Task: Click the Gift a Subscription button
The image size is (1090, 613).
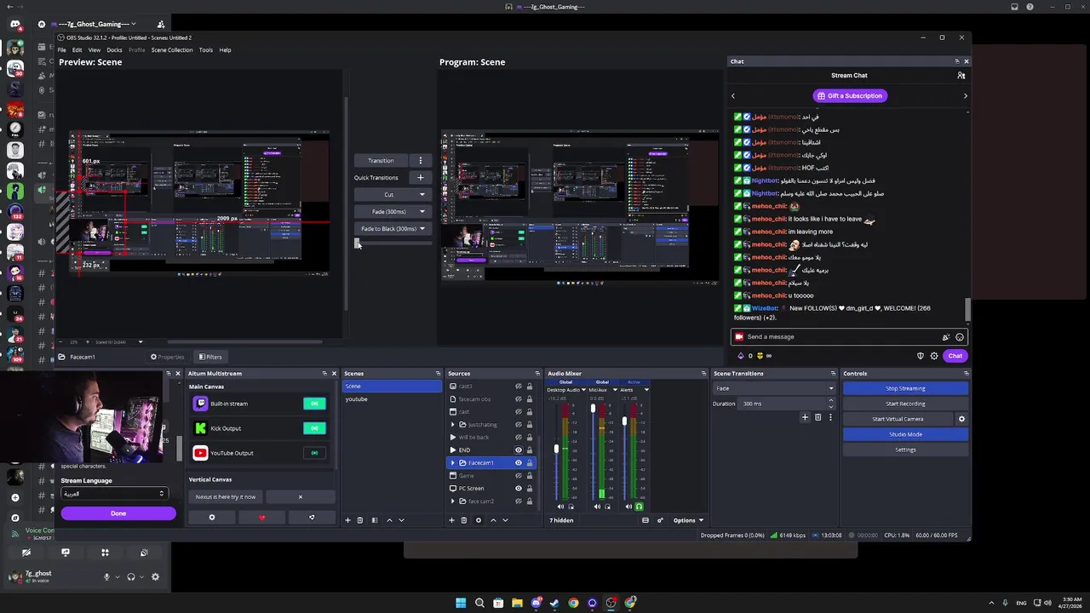Action: (849, 95)
